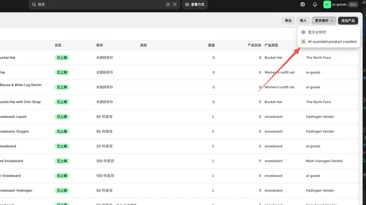Click the 类别 column header
Image resolution: width=366 pixels, height=205 pixels.
click(143, 45)
